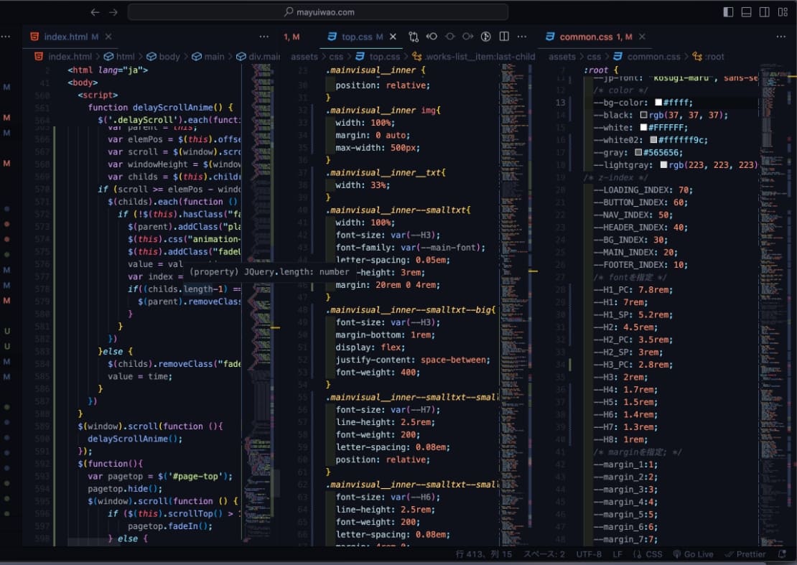Toggle the bottom panel visibility
The height and width of the screenshot is (565, 797).
point(747,12)
